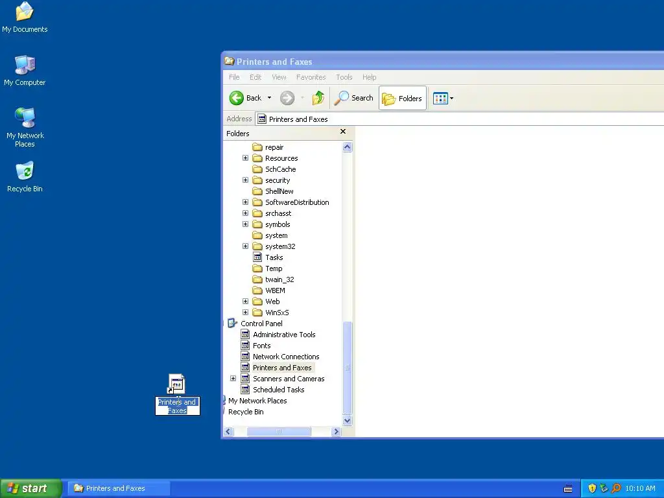This screenshot has height=498, width=664.
Task: Click the taskbar clock showing 10:10 AM
Action: pos(640,488)
